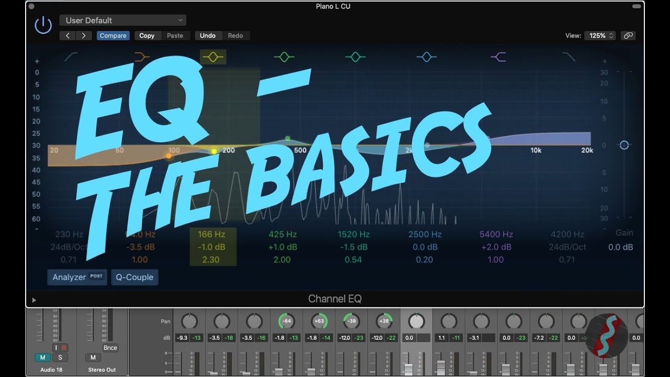
Task: Go to the previous preset arrow
Action: (68, 36)
